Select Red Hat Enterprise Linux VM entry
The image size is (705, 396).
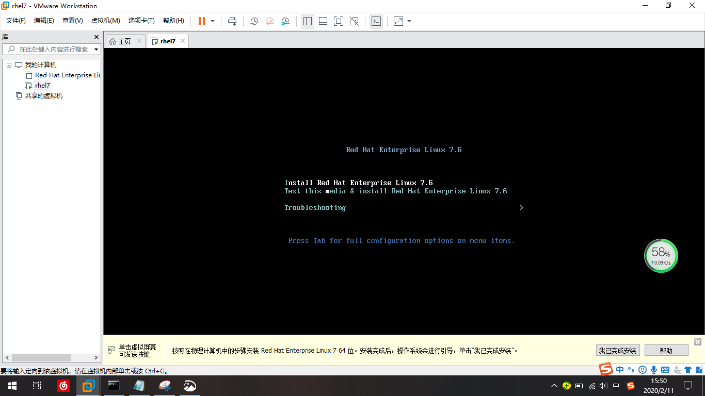(x=68, y=75)
